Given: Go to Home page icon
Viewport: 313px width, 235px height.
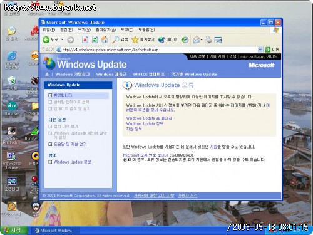Looking at the screenshot, I should [x=105, y=39].
